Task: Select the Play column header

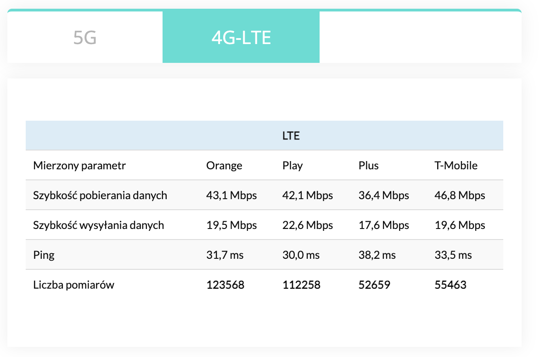Action: 292,166
